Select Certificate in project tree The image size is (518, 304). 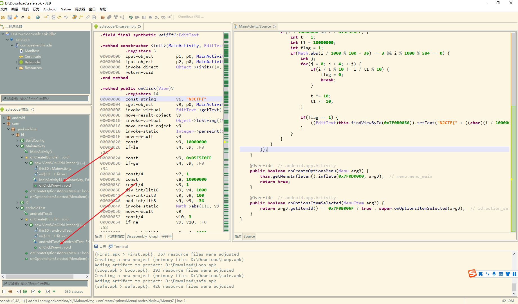coord(33,56)
